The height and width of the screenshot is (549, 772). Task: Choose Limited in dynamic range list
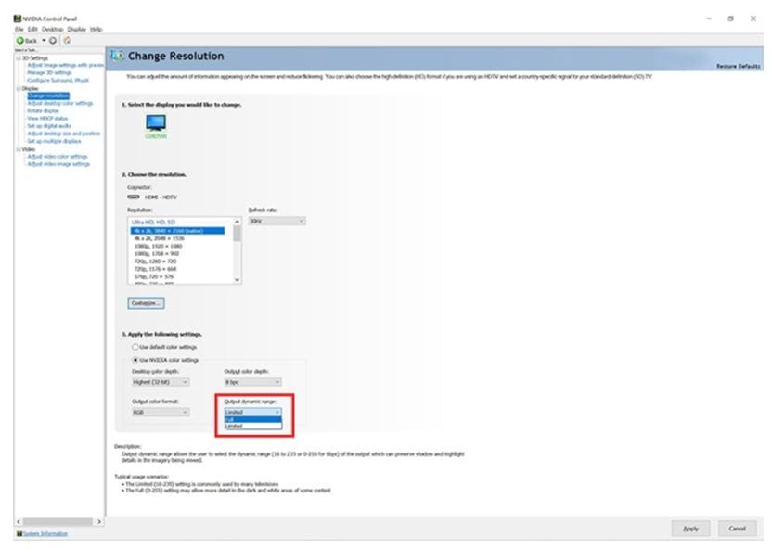tap(253, 426)
